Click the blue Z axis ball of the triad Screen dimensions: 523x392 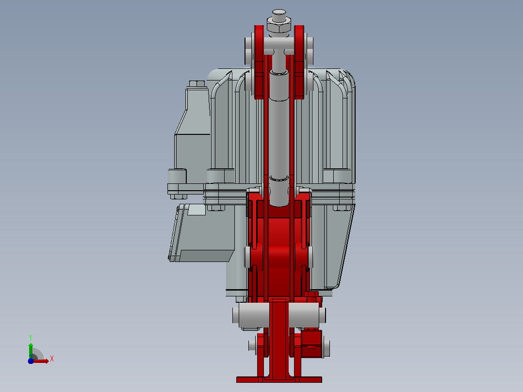pos(31,361)
